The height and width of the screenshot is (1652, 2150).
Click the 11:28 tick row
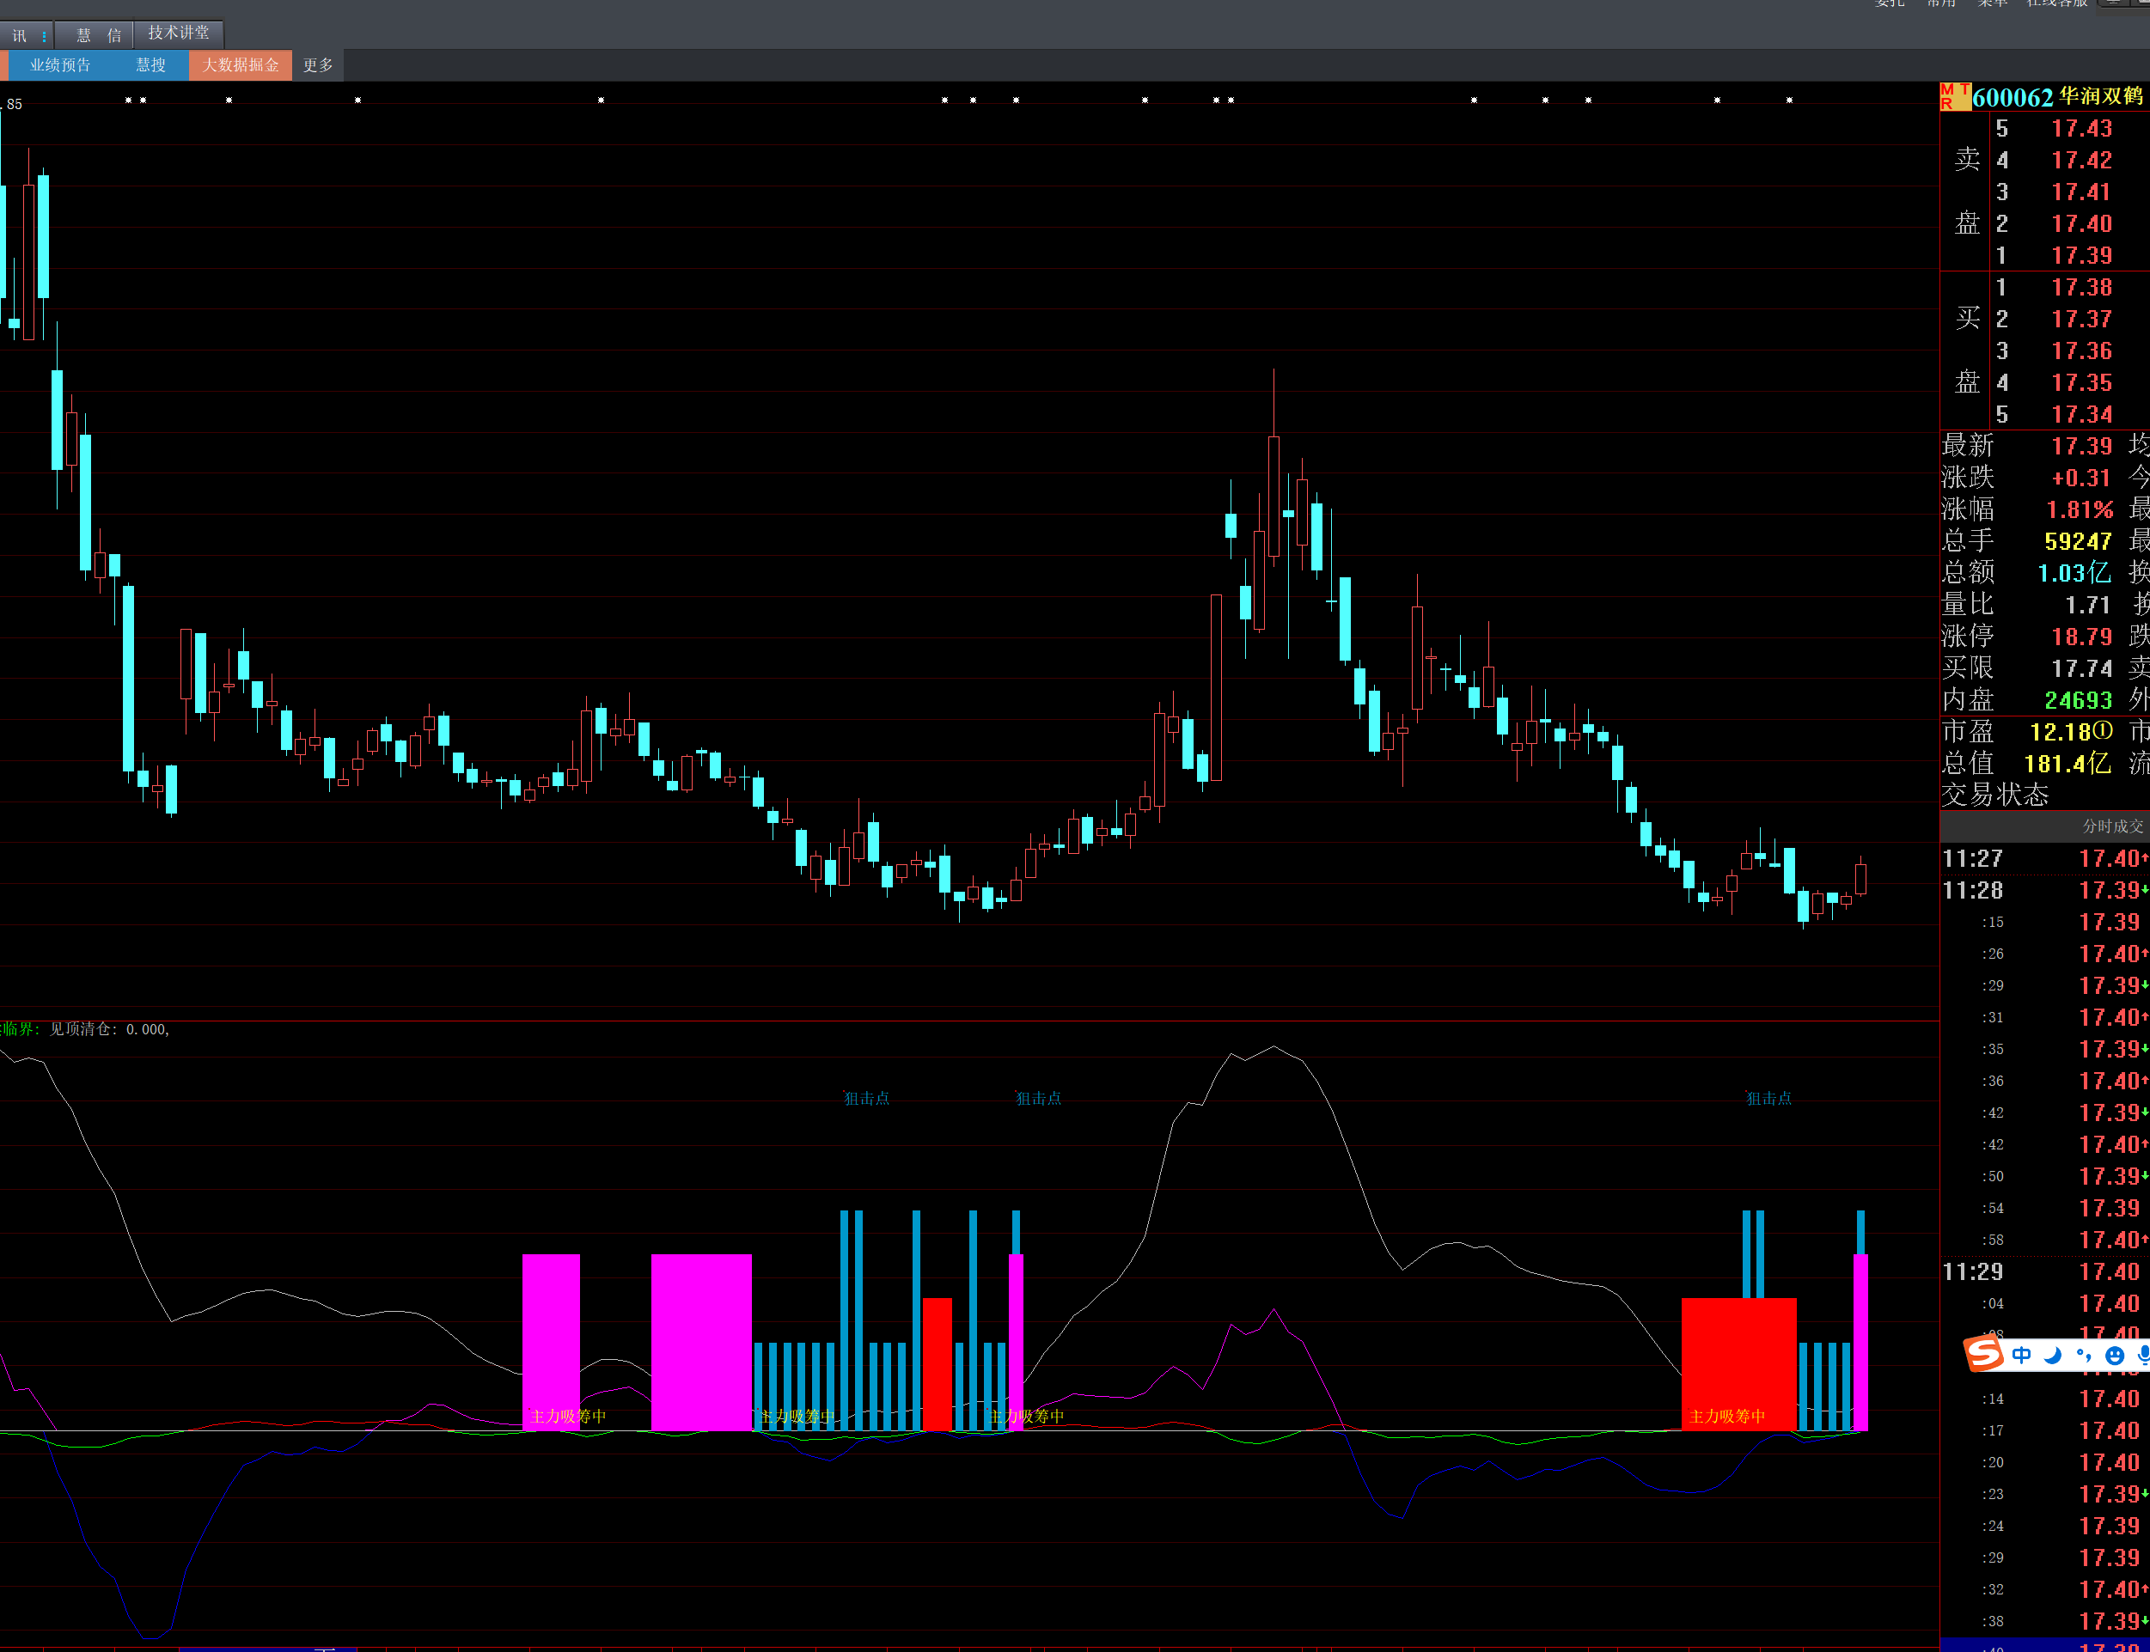2045,890
